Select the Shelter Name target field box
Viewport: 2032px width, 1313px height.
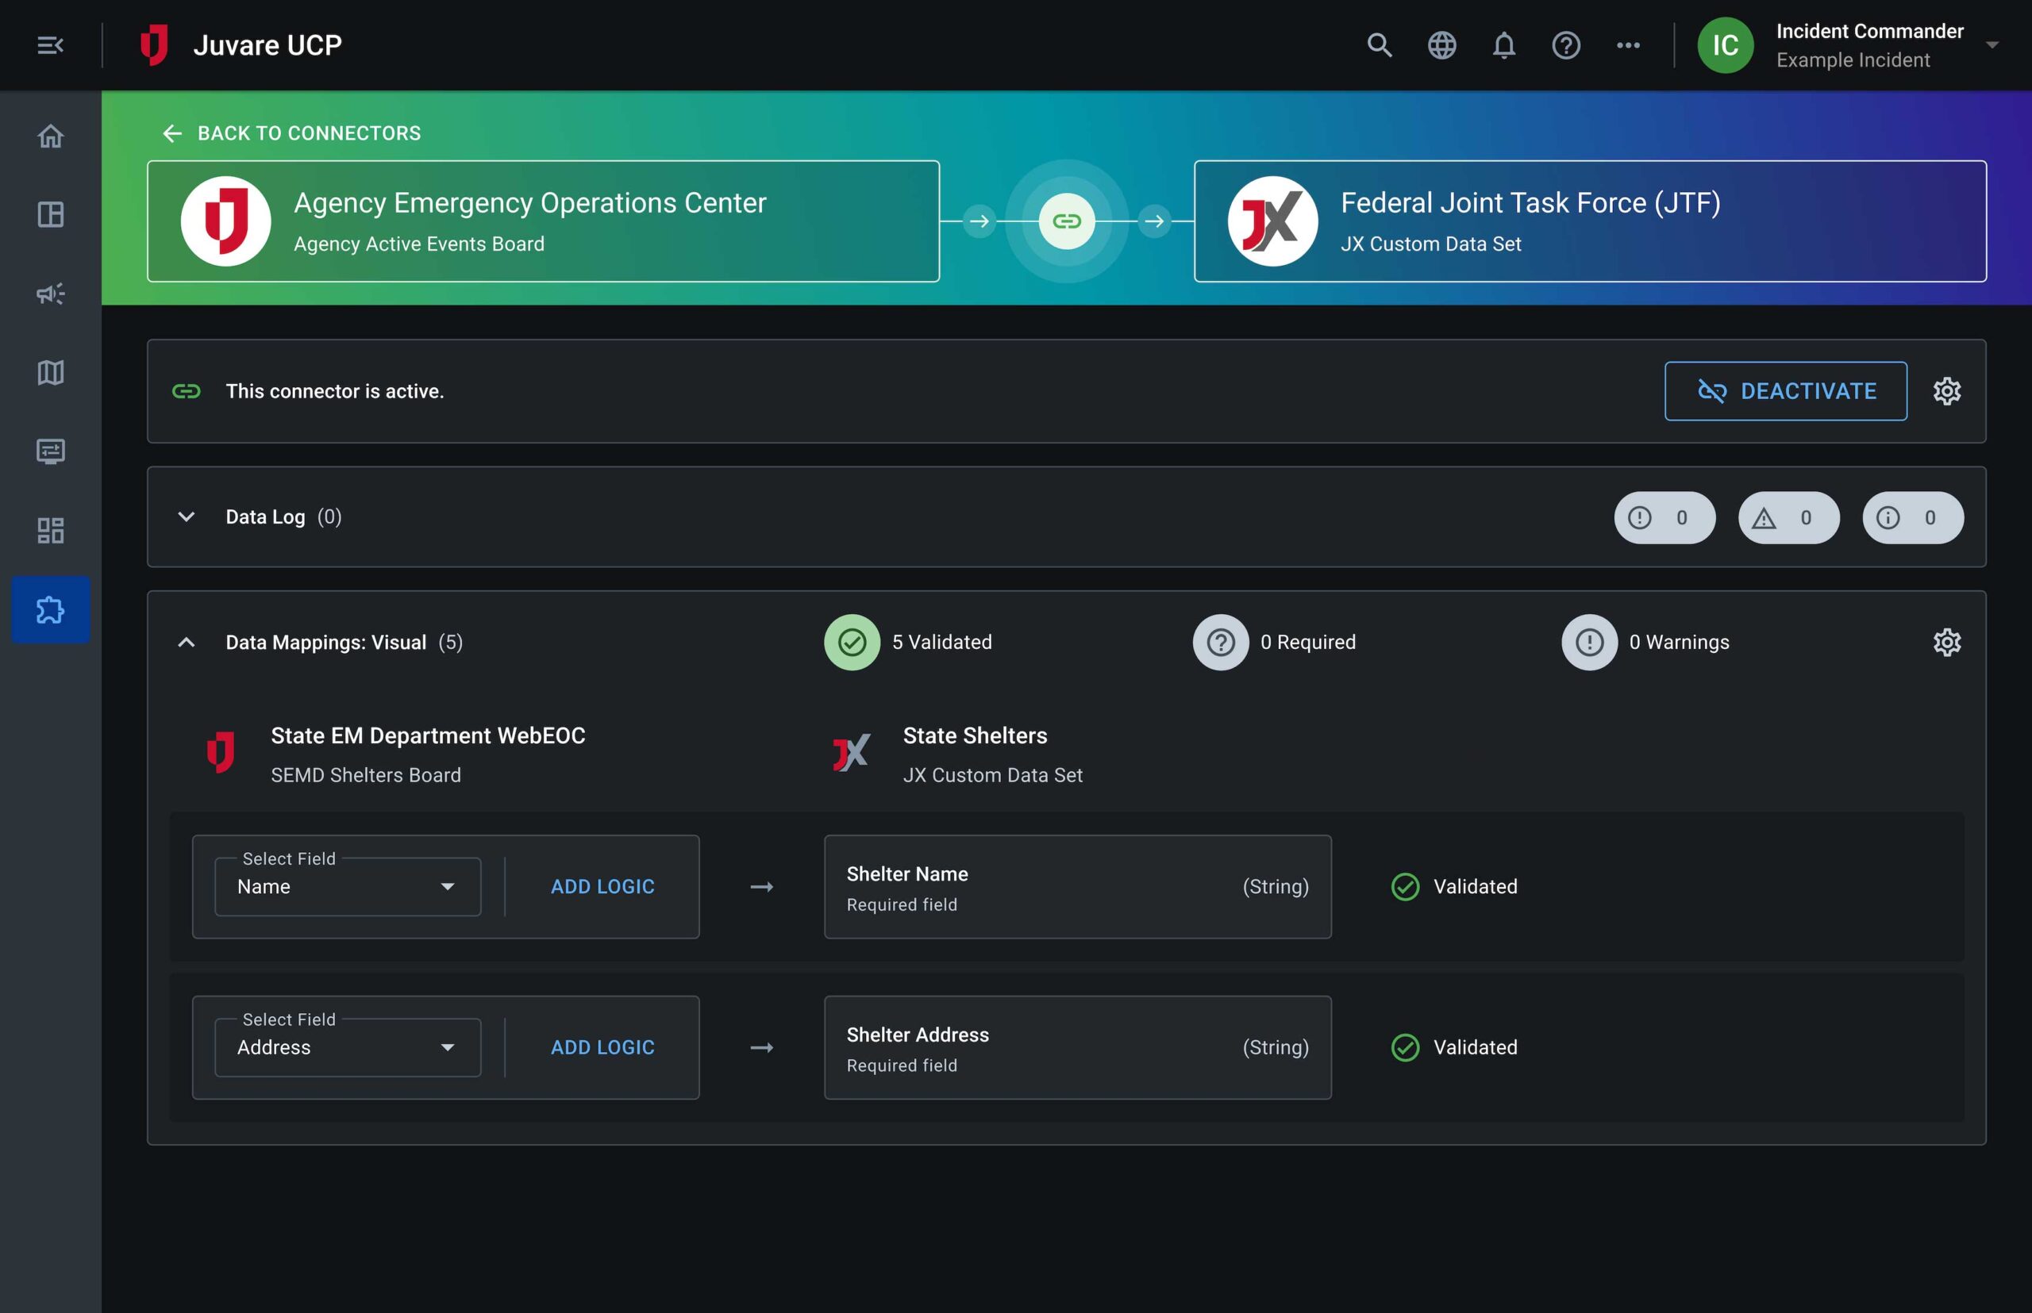(1077, 887)
